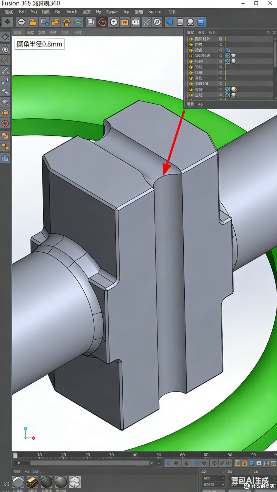Open the By menu
Screen dimensions: 277x492
(57, 12)
